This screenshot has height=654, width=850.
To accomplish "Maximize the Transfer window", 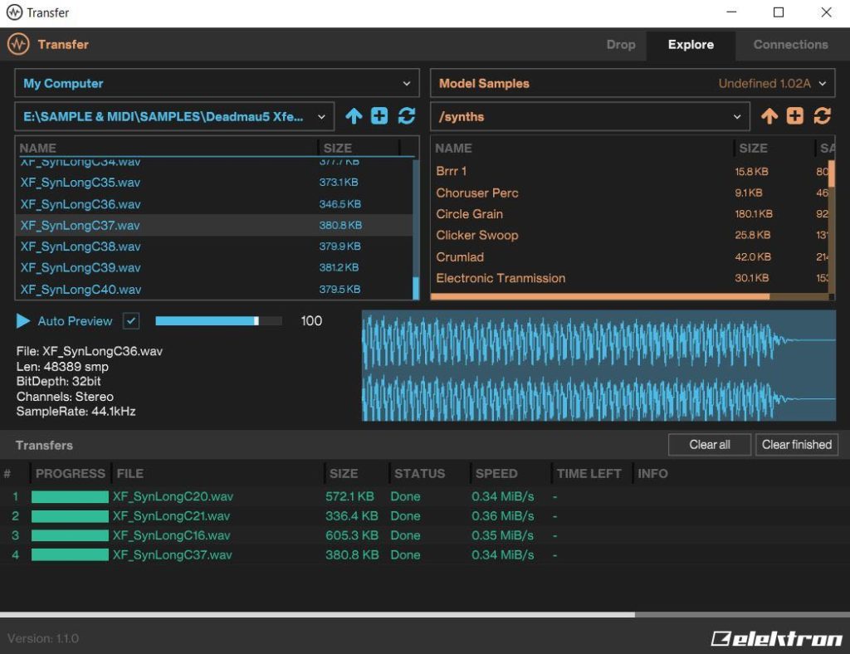I will tap(779, 12).
